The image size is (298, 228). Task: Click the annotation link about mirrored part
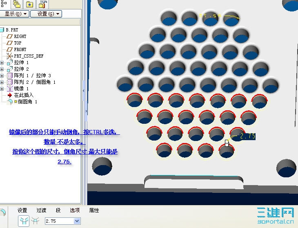(x=64, y=132)
